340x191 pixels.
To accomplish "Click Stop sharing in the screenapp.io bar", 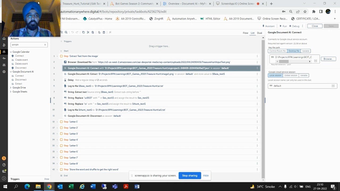I will [190, 176].
